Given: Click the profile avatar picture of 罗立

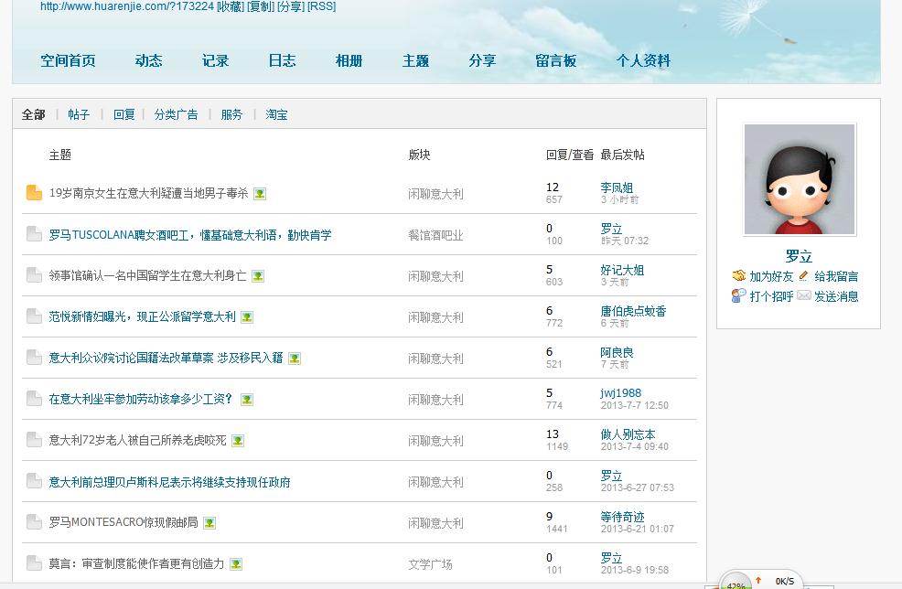Looking at the screenshot, I should coord(799,179).
